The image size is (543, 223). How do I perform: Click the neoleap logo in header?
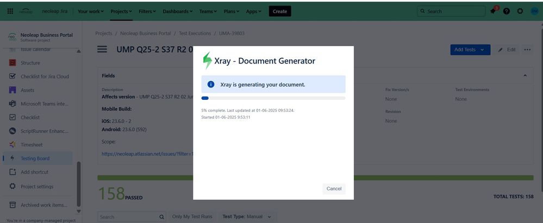point(26,11)
